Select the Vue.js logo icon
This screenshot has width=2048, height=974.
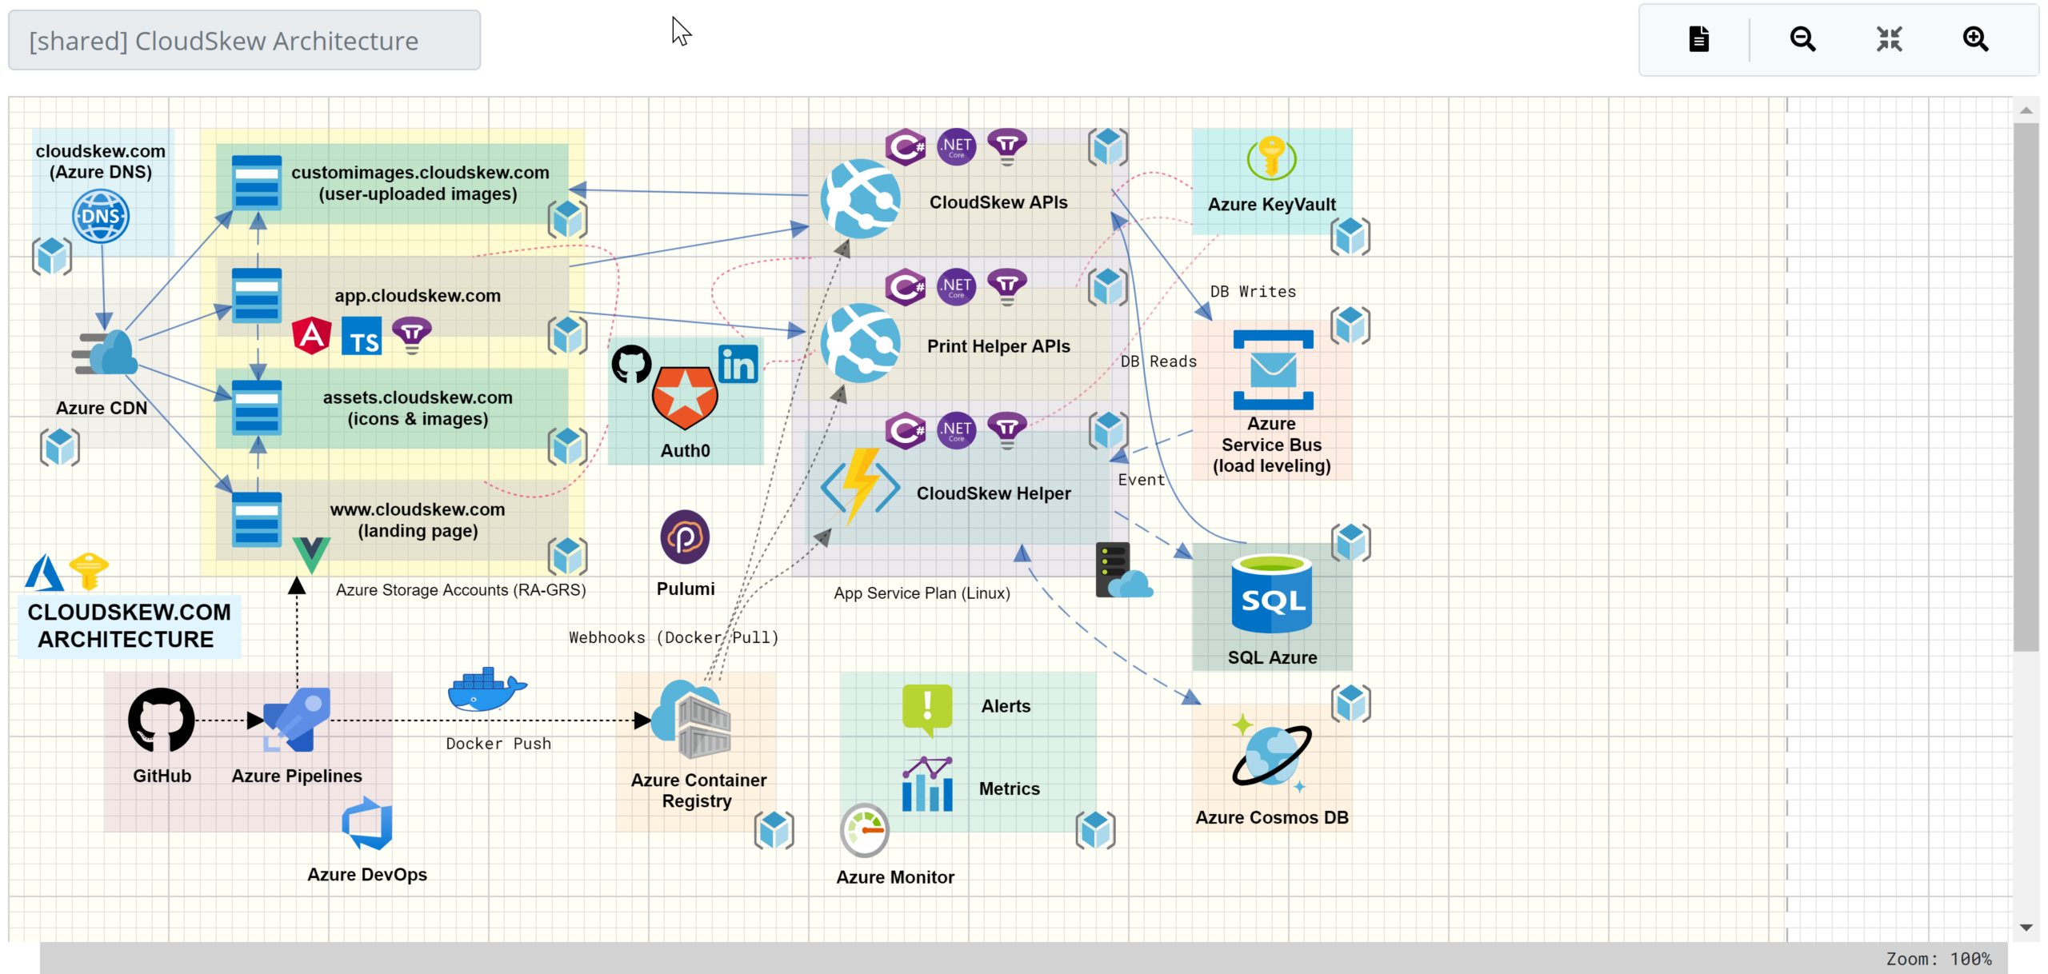[311, 555]
